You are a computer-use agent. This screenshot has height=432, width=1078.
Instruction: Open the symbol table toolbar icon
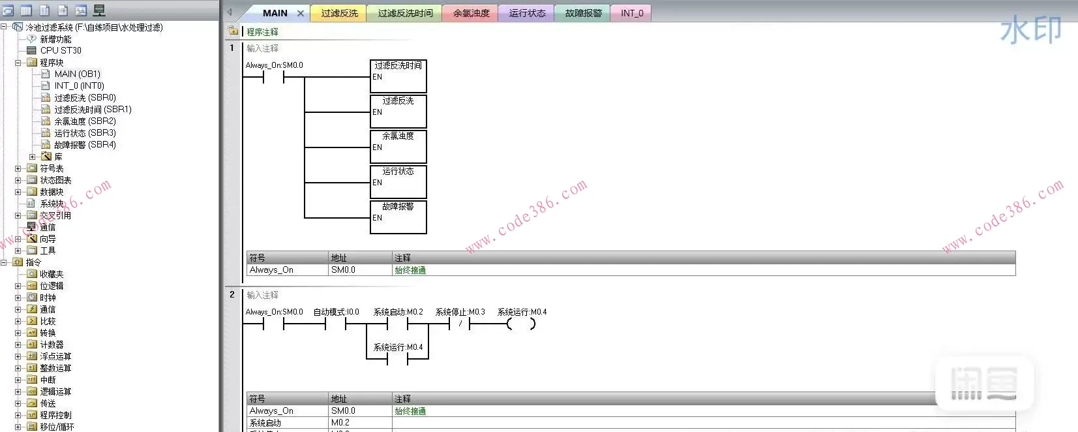point(26,10)
